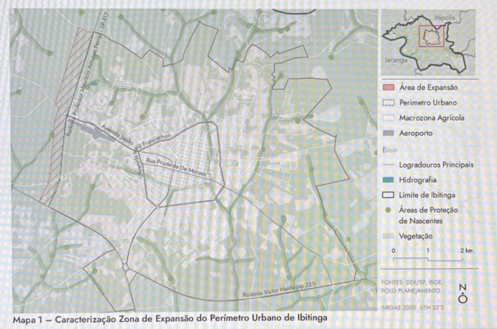This screenshot has height=329, width=497.
Task: Click the 'Limite de Ibitinga' legend text
Action: coord(427,195)
